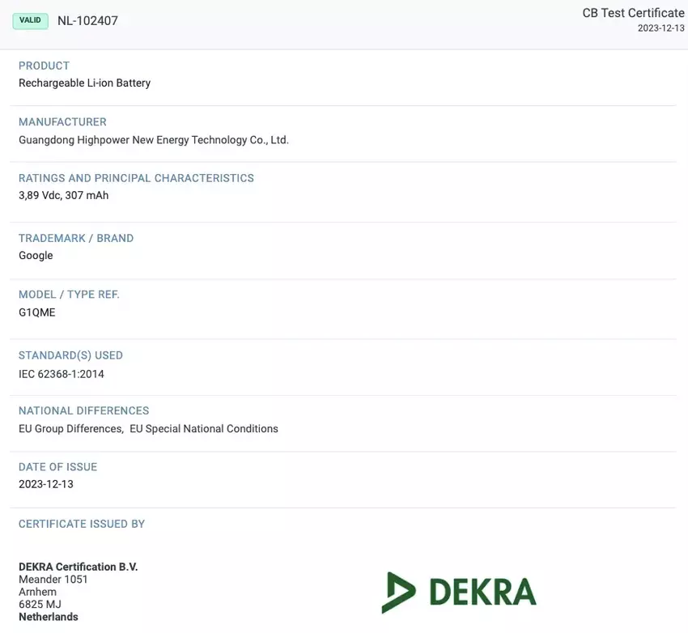This screenshot has height=633, width=688.
Task: Click EU Group Differences text
Action: click(x=70, y=428)
